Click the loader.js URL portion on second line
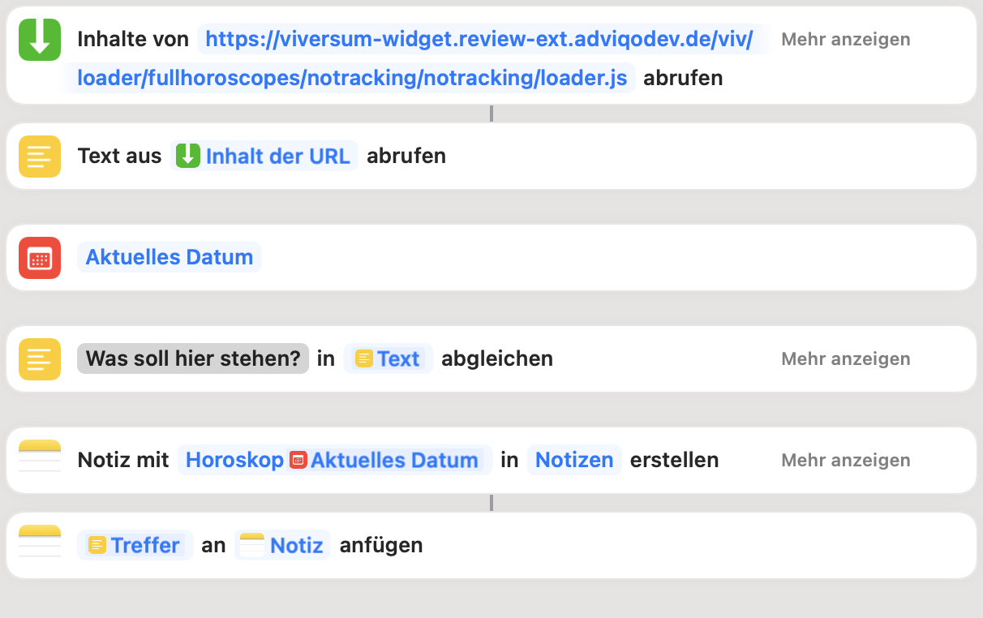The width and height of the screenshot is (983, 618). coord(352,79)
